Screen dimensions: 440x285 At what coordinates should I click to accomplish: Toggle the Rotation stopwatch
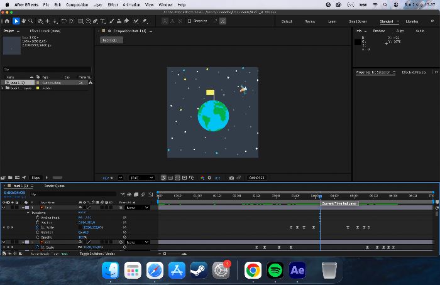tap(37, 232)
